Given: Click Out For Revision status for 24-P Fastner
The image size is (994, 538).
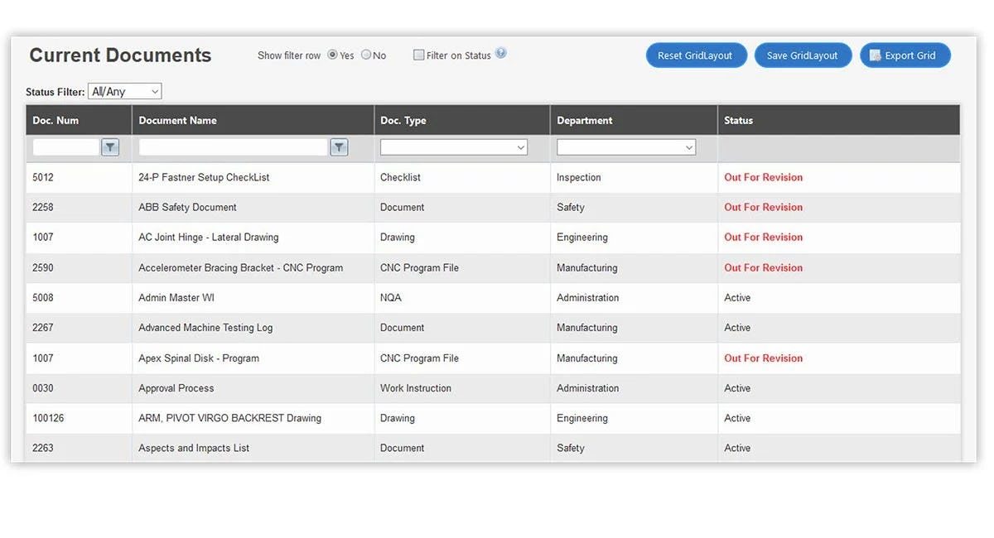Looking at the screenshot, I should [x=763, y=177].
